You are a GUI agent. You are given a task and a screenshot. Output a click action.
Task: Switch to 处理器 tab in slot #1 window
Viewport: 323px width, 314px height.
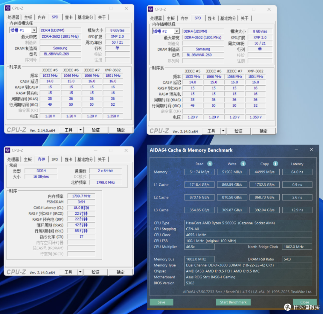13,17
